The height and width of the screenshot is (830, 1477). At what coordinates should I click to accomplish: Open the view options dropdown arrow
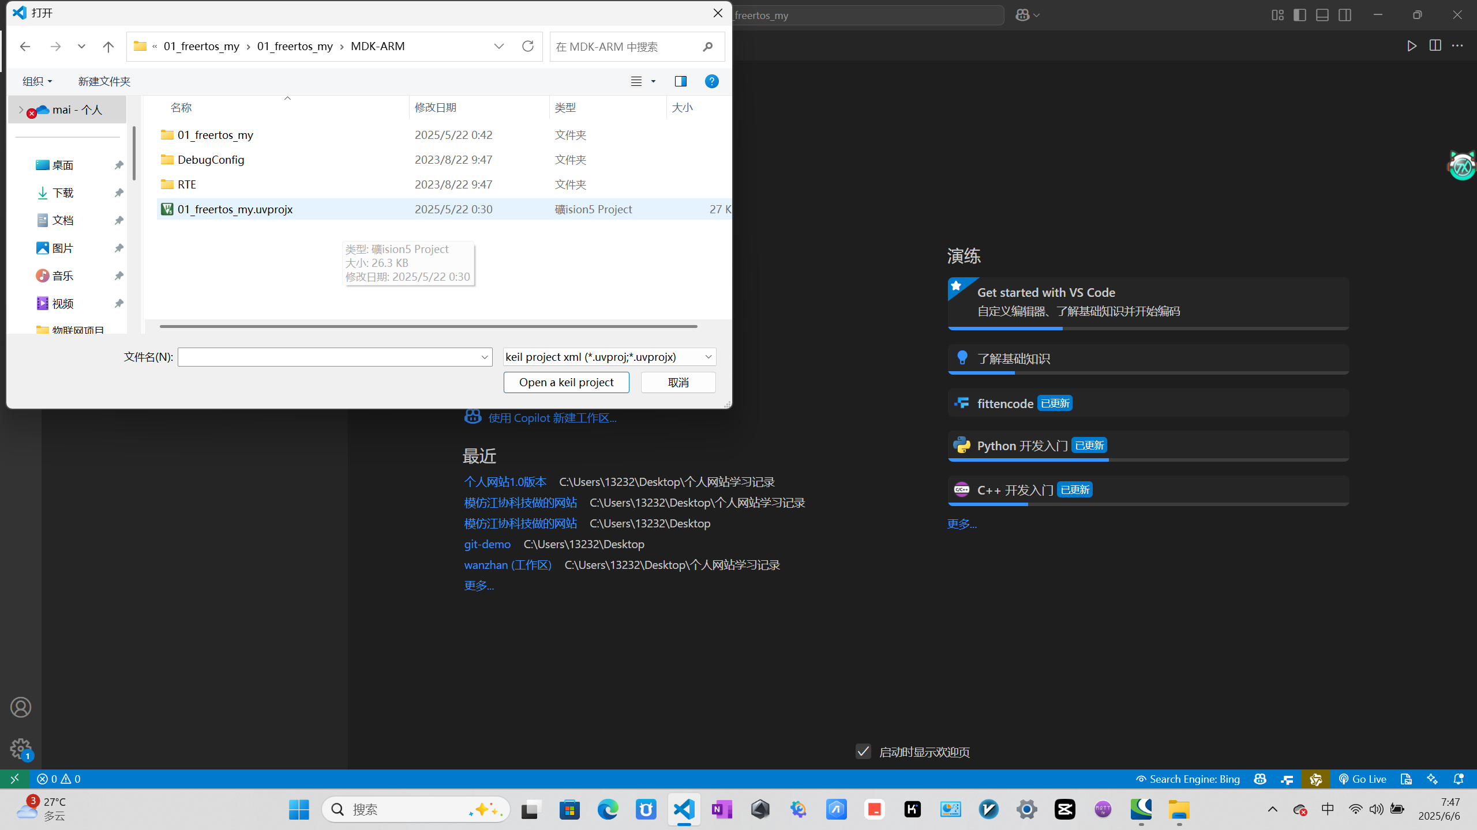653,81
